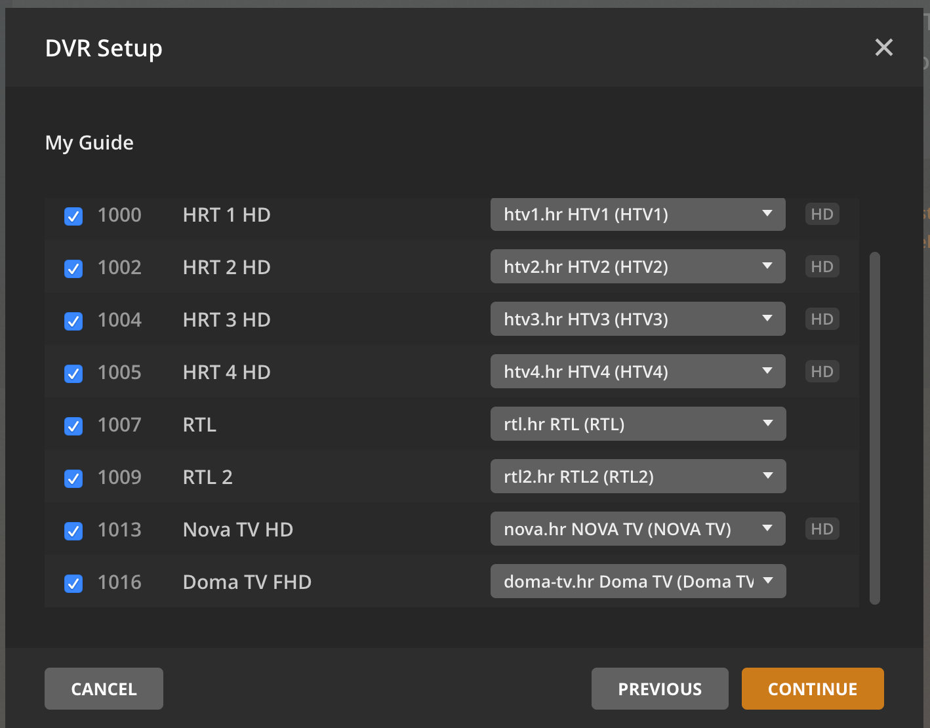Open the rtl2.hr RTL2 dropdown

637,476
